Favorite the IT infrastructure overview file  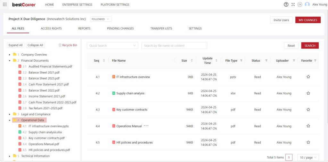[x=308, y=77]
